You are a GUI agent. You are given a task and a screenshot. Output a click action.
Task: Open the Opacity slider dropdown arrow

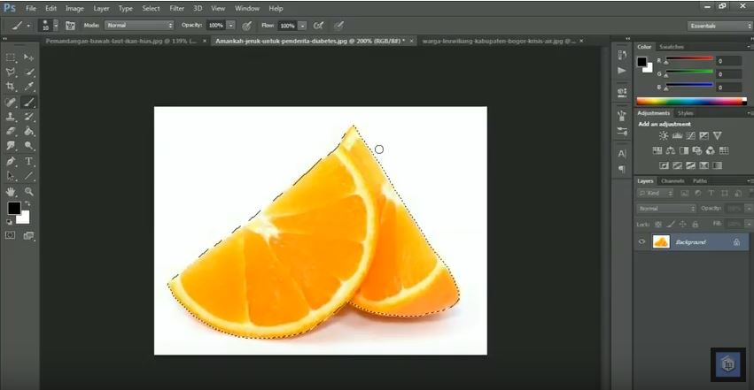point(231,26)
